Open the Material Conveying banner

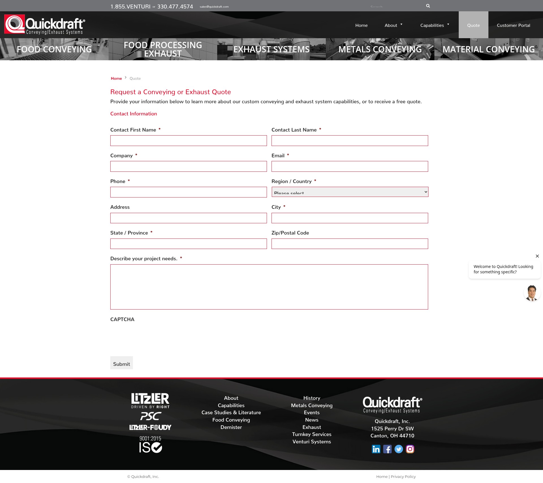point(489,49)
